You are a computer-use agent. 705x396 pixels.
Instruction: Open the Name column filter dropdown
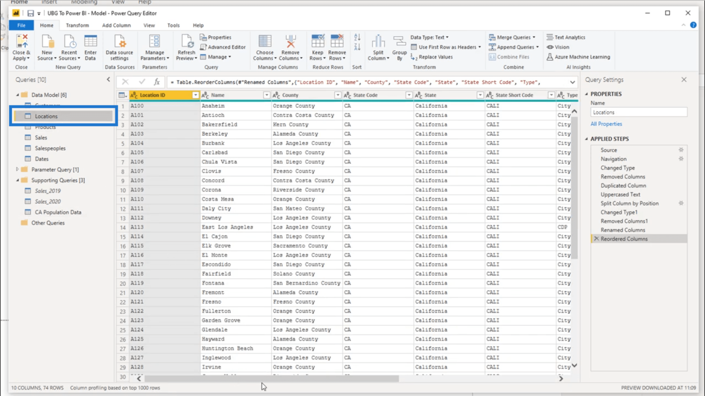click(266, 95)
